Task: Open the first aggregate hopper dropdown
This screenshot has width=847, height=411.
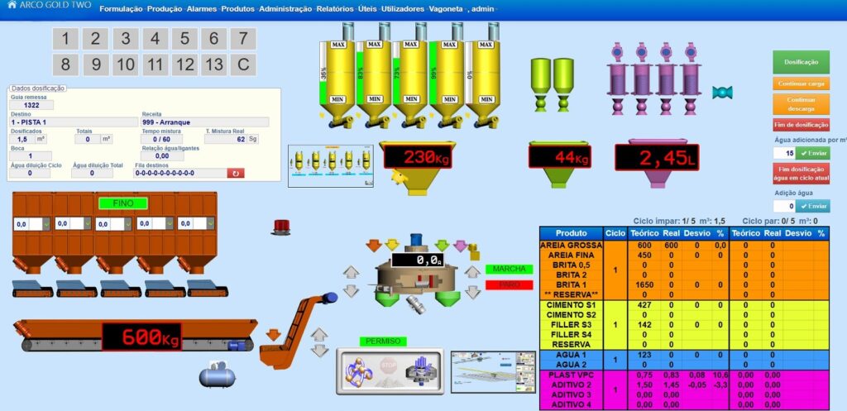Action: [45, 223]
